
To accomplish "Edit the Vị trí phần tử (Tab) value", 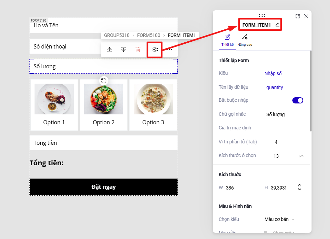I will tap(276, 142).
